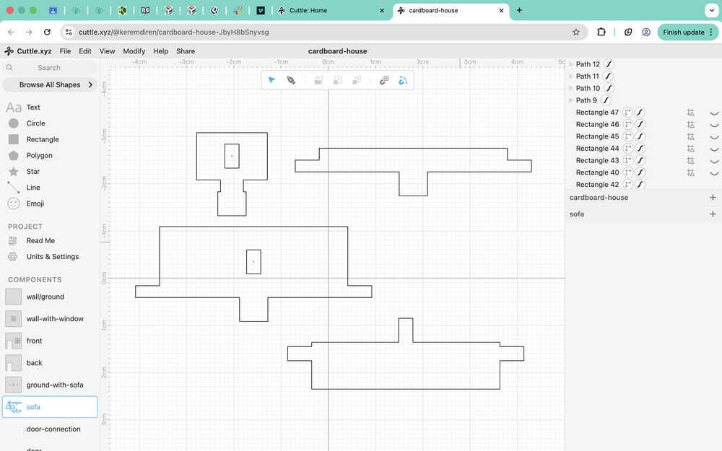722x451 pixels.
Task: Click the modifier icon in Rectangle 40 row
Action: coord(690,172)
